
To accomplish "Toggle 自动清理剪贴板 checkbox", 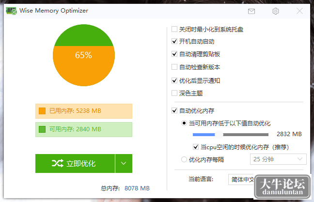I will click(174, 54).
